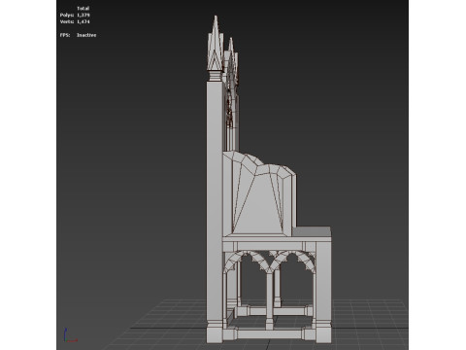Click the "Total" statistics header text
466x350 pixels.
(83, 9)
